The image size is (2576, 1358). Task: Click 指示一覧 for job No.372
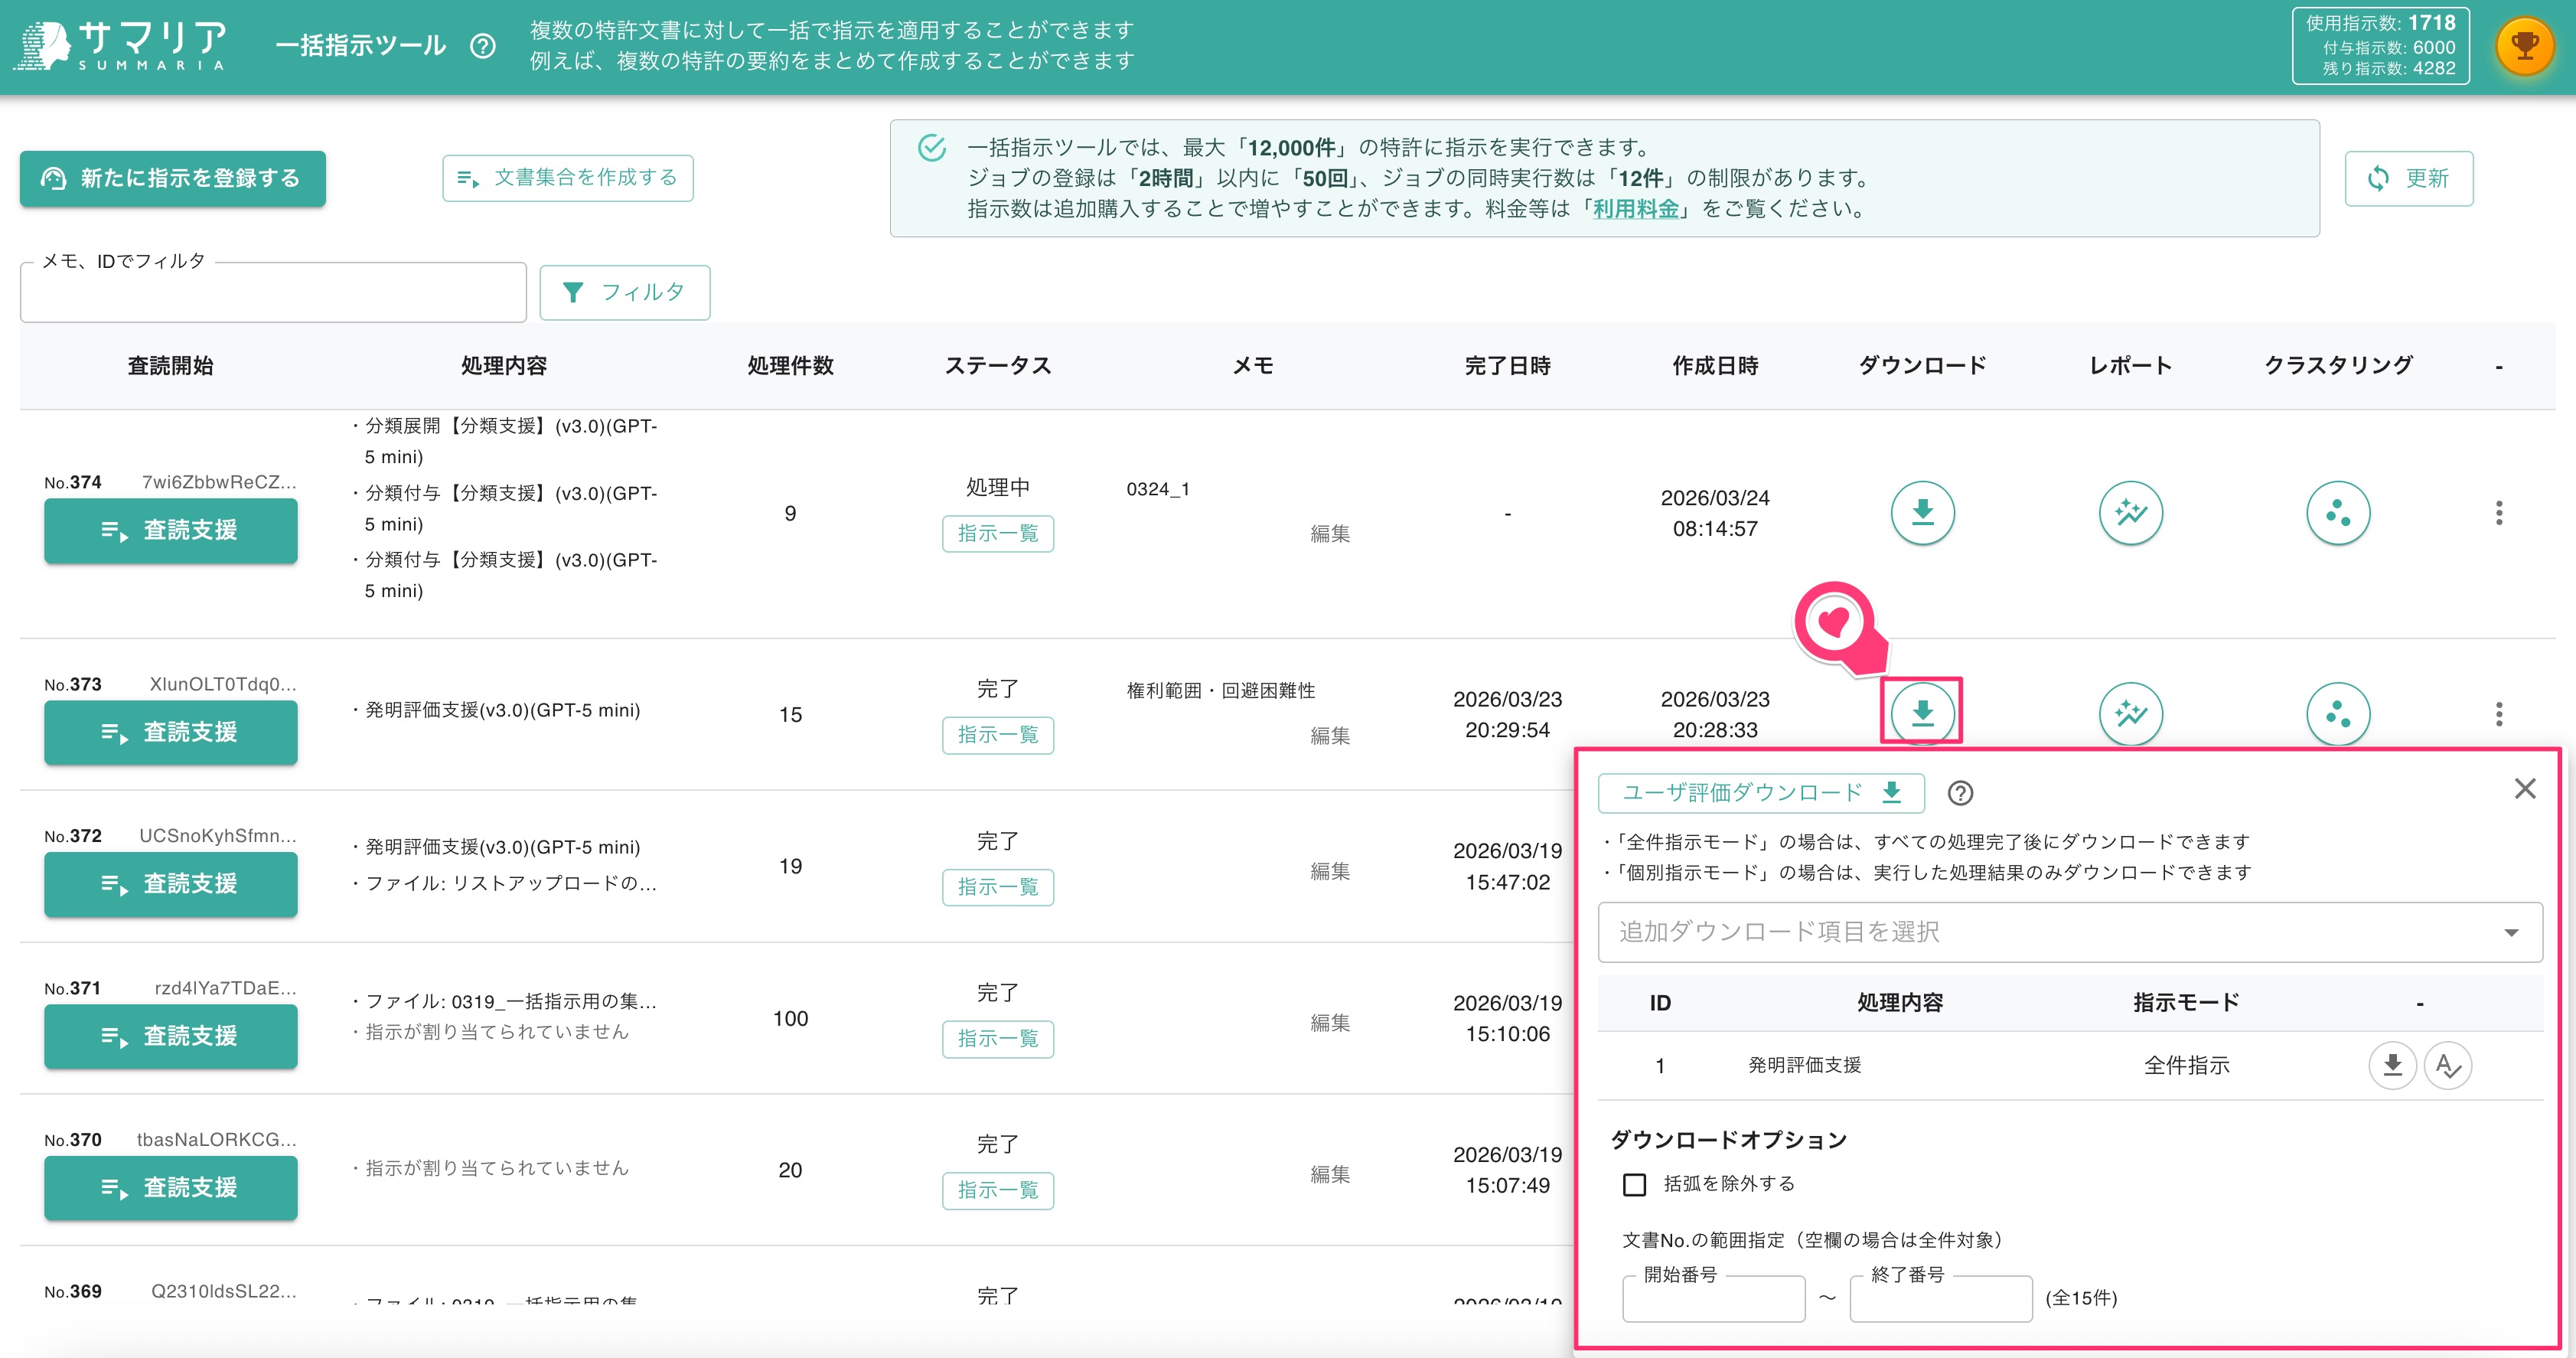pos(997,887)
